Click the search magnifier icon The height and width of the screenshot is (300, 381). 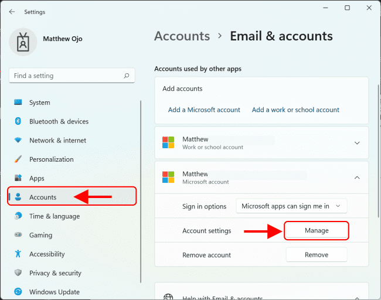point(126,76)
